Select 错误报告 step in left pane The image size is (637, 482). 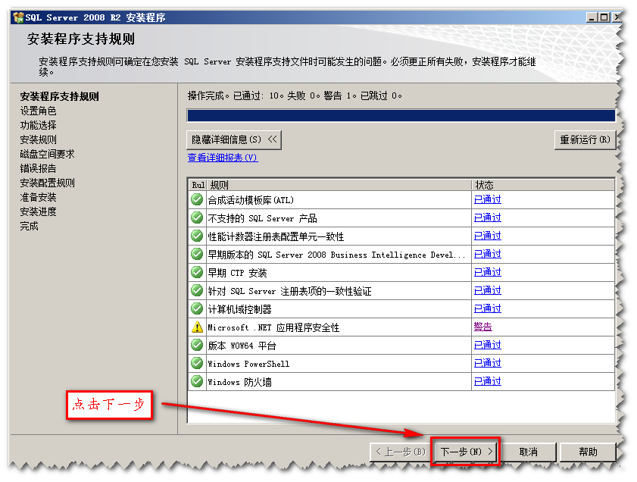coord(38,168)
